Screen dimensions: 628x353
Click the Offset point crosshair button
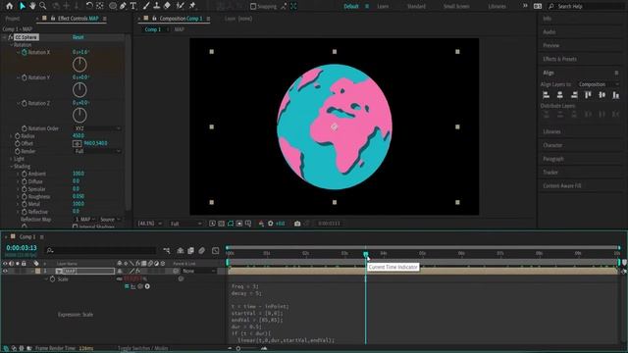(77, 143)
